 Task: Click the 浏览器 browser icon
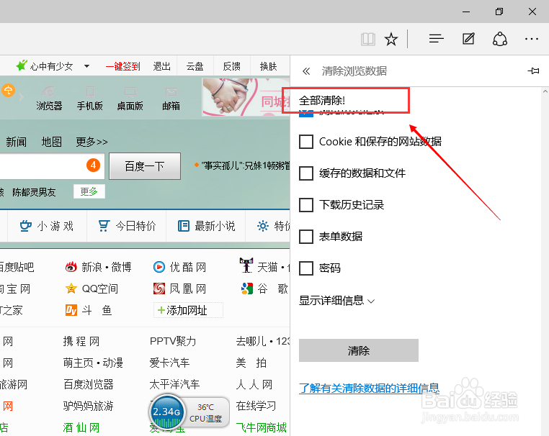(x=49, y=99)
